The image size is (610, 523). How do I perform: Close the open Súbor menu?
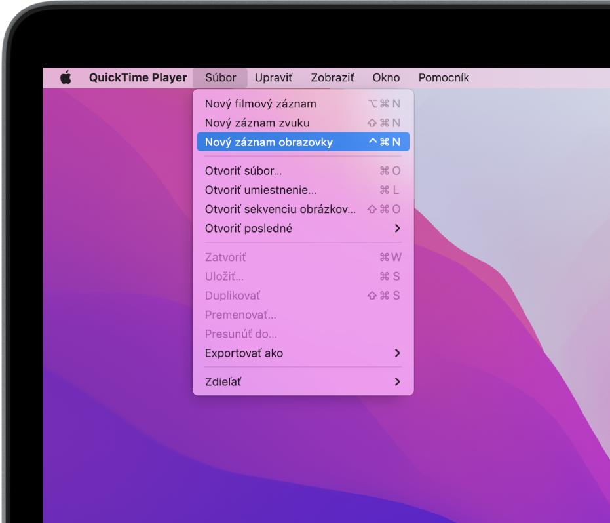point(220,77)
